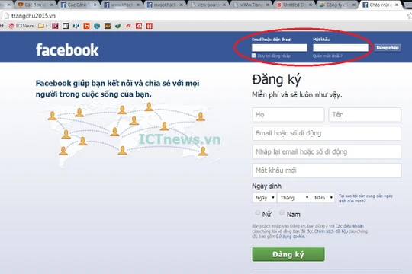Switch to the Các đơn vị tab

pyautogui.click(x=34, y=5)
